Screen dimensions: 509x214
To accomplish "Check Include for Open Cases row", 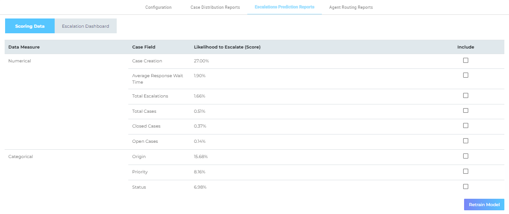I will [x=465, y=141].
